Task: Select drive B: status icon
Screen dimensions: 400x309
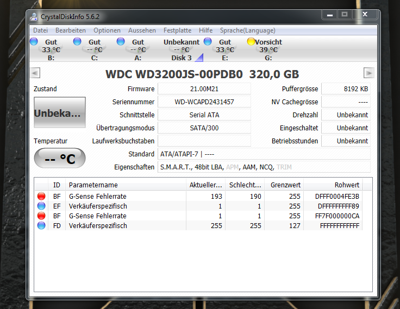Action: point(34,41)
